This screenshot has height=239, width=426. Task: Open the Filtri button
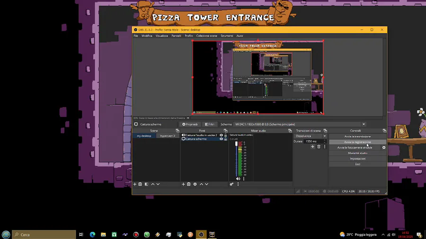click(x=210, y=124)
